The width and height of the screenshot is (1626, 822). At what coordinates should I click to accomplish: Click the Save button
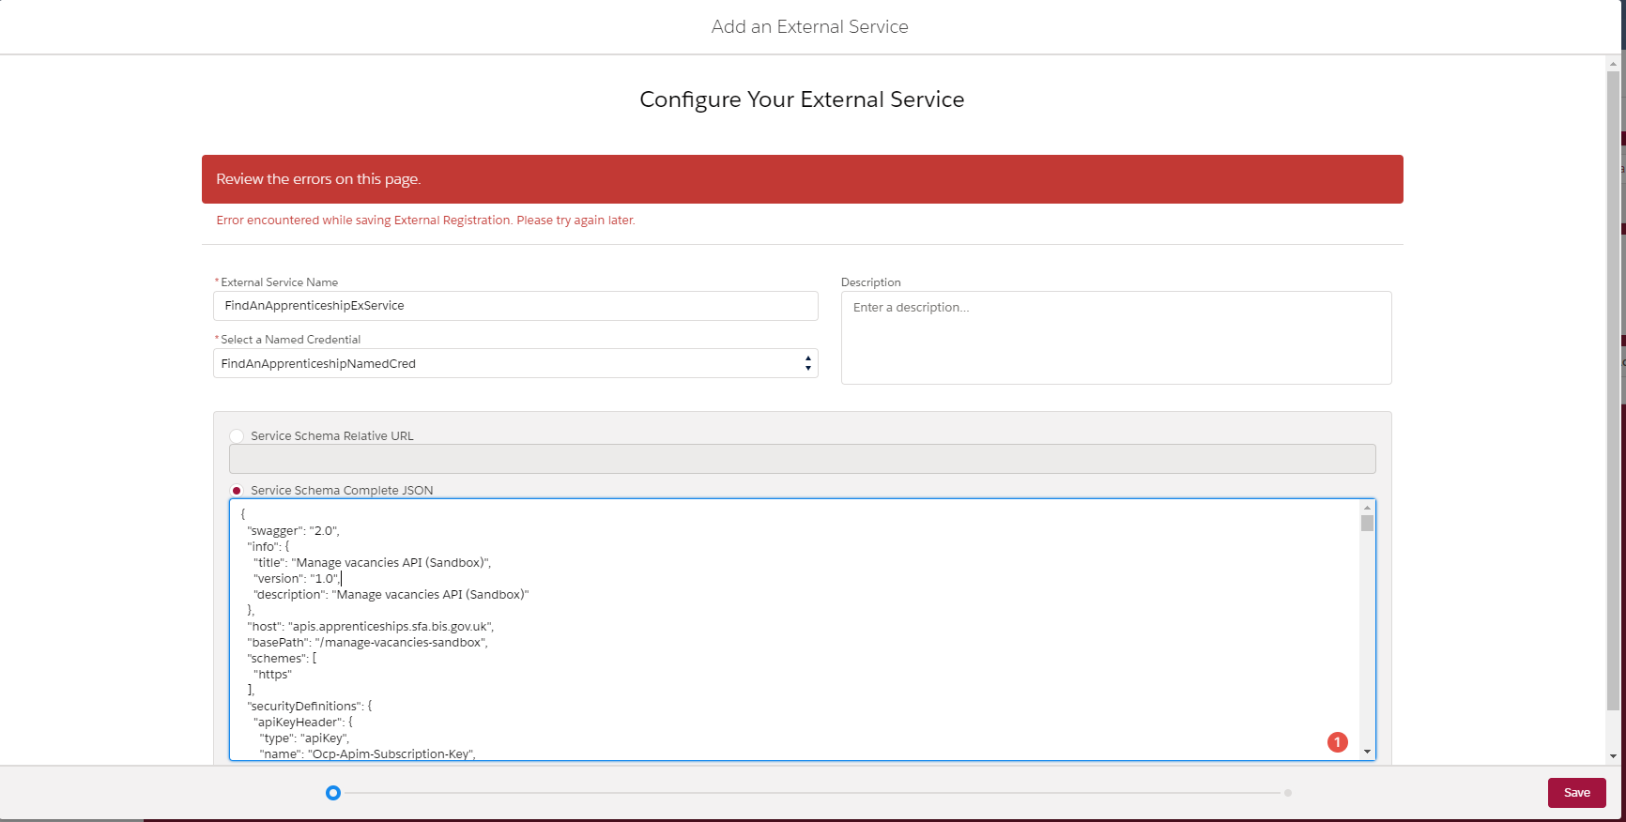(x=1576, y=793)
